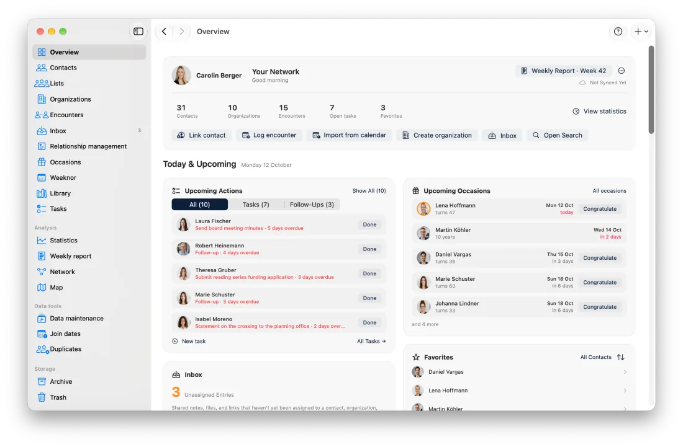The width and height of the screenshot is (683, 447).
Task: Open Weekly Report Week 42
Action: 564,71
